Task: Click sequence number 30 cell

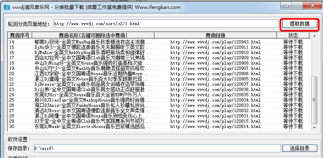Action: click(12, 126)
